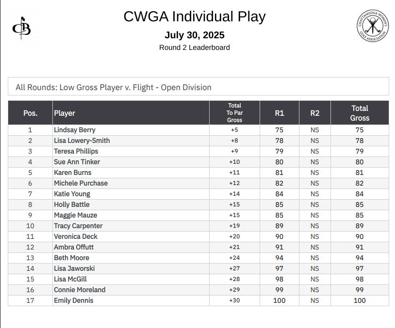Click the Open Division flight title bar
The width and height of the screenshot is (395, 328).
[x=198, y=86]
